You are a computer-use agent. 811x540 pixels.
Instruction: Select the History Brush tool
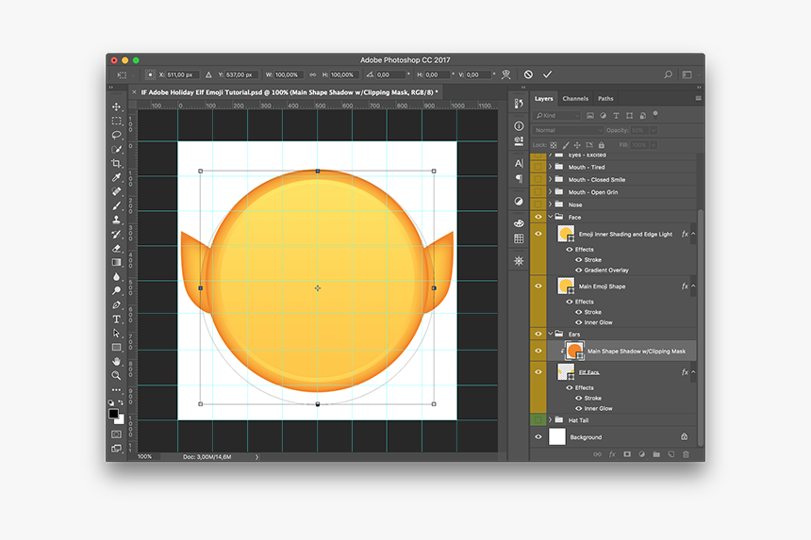116,234
